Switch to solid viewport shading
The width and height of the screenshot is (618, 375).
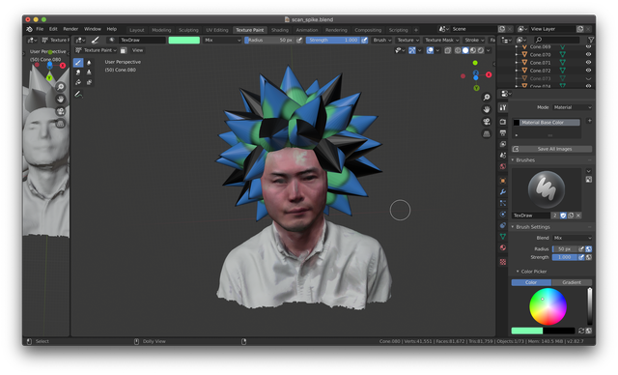[465, 50]
